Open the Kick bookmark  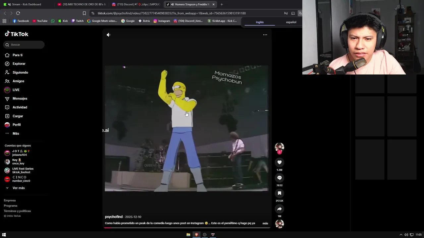tap(63, 21)
